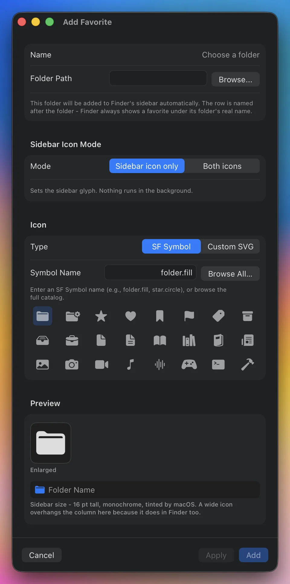
Task: Pick the hammer symbol icon
Action: [x=248, y=365]
